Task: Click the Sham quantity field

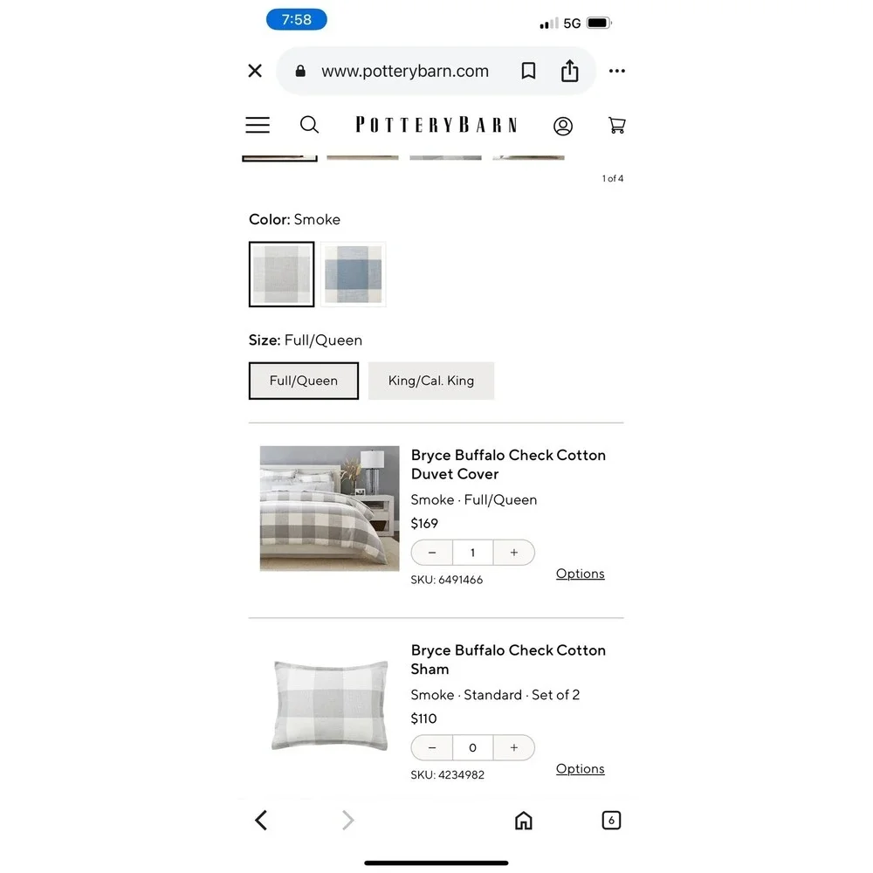Action: [472, 748]
